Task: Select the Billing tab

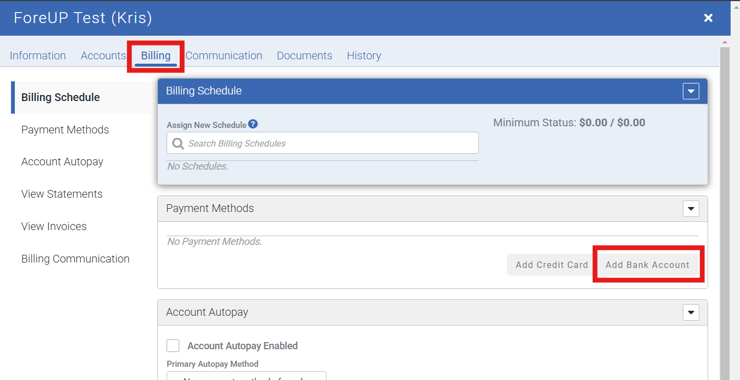Action: click(156, 55)
